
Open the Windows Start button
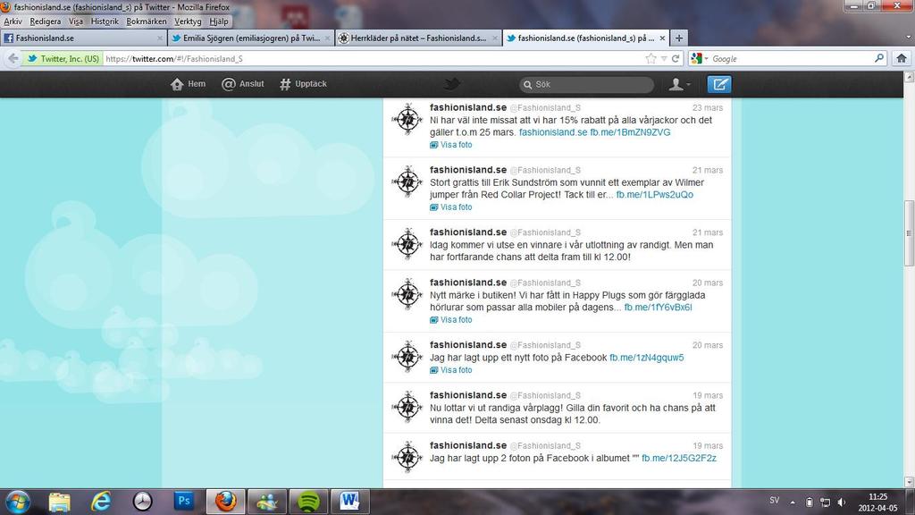pos(18,501)
